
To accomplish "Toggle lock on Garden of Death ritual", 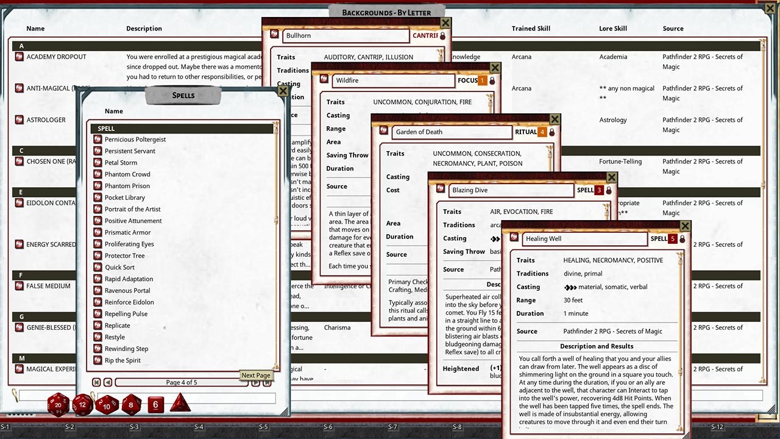I will (552, 132).
